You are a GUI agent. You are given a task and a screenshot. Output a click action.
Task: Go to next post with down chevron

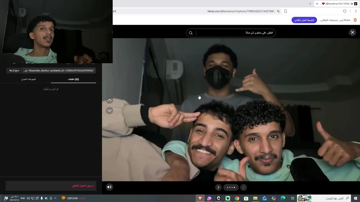click(109, 111)
